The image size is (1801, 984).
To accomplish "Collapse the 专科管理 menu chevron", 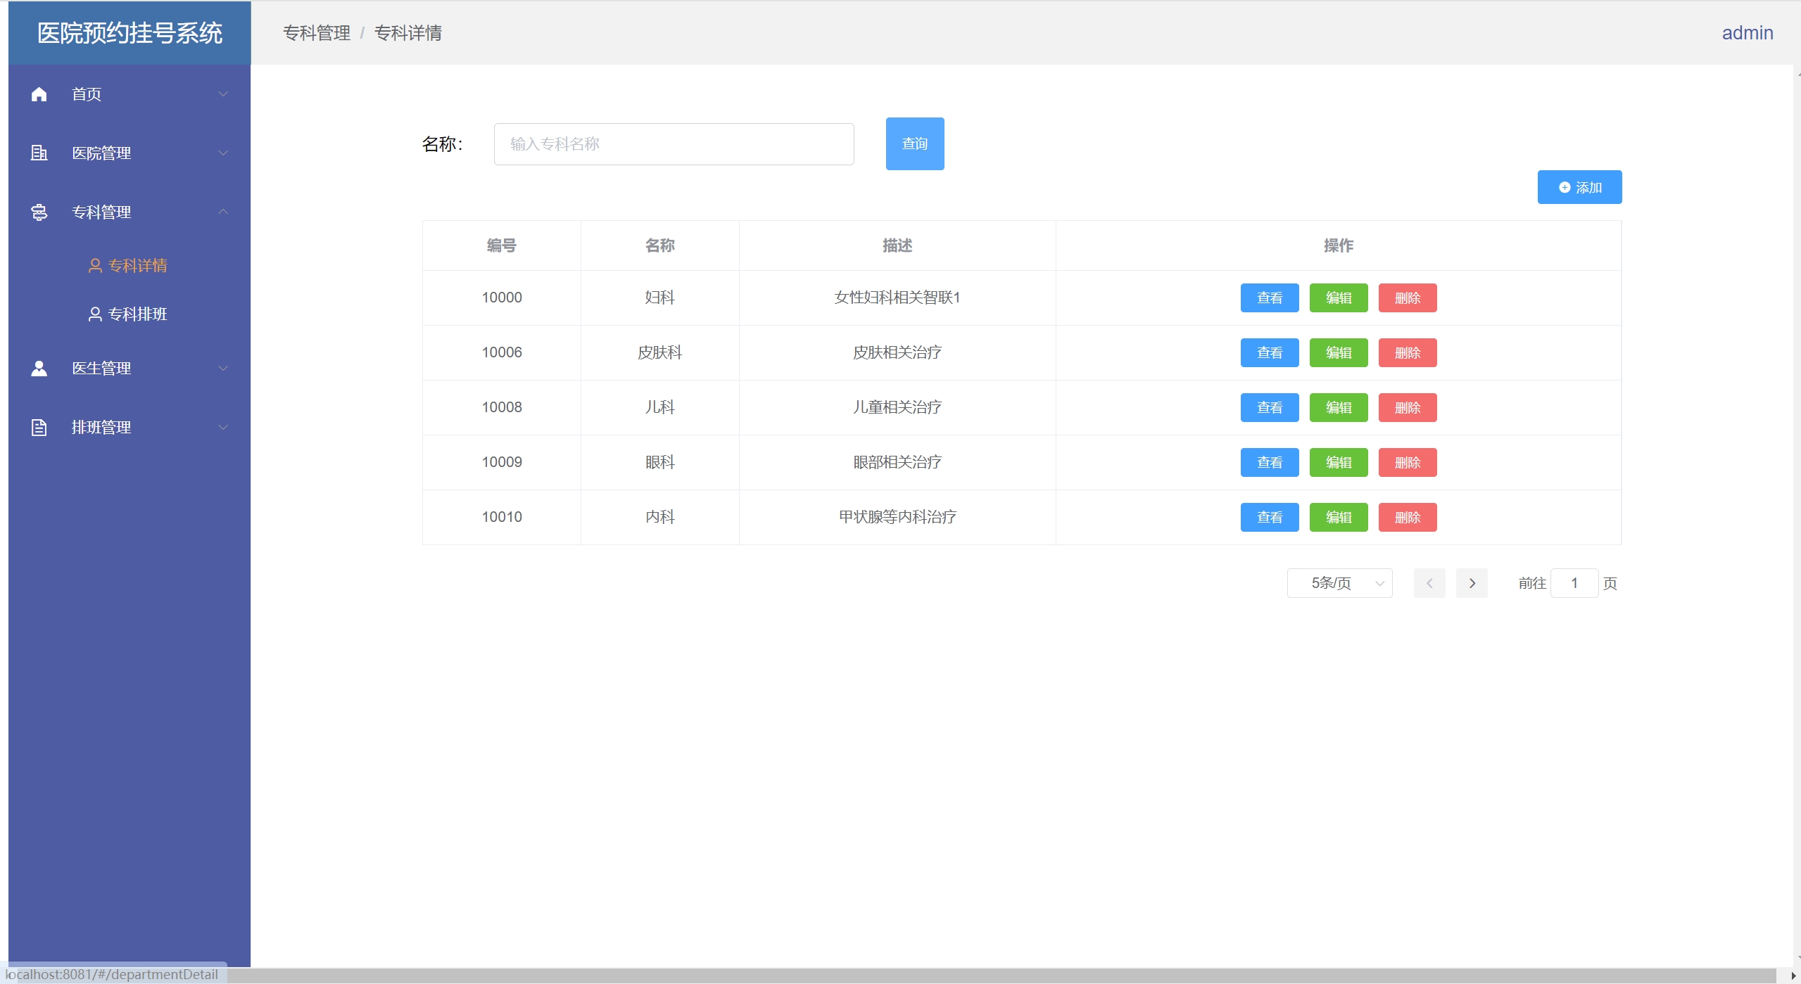I will [x=223, y=212].
